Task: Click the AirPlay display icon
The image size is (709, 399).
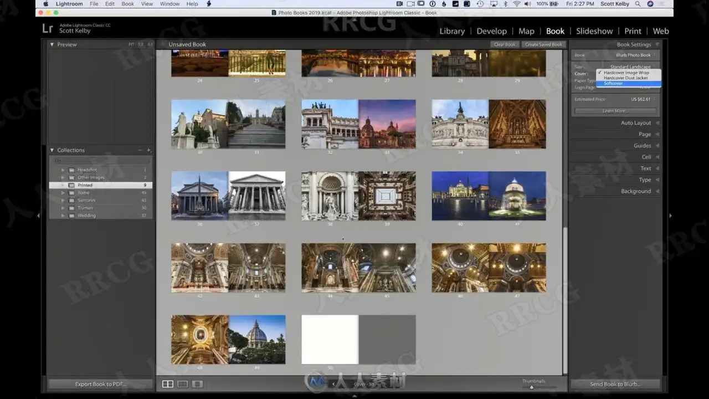Action: click(x=493, y=4)
